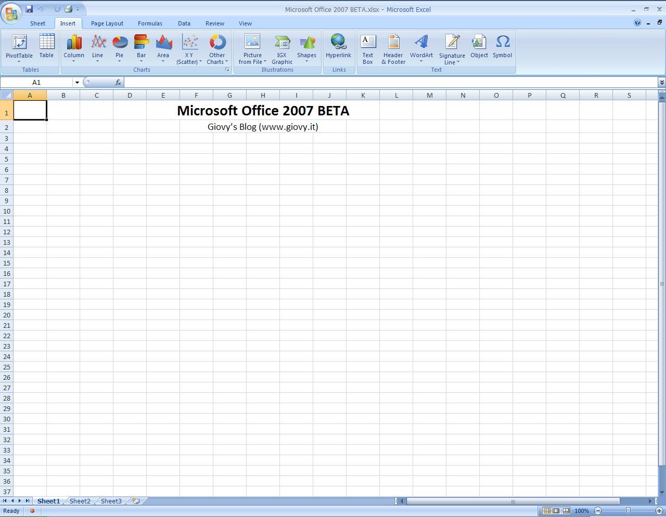
Task: Open the Page Layout tab
Action: 107,23
